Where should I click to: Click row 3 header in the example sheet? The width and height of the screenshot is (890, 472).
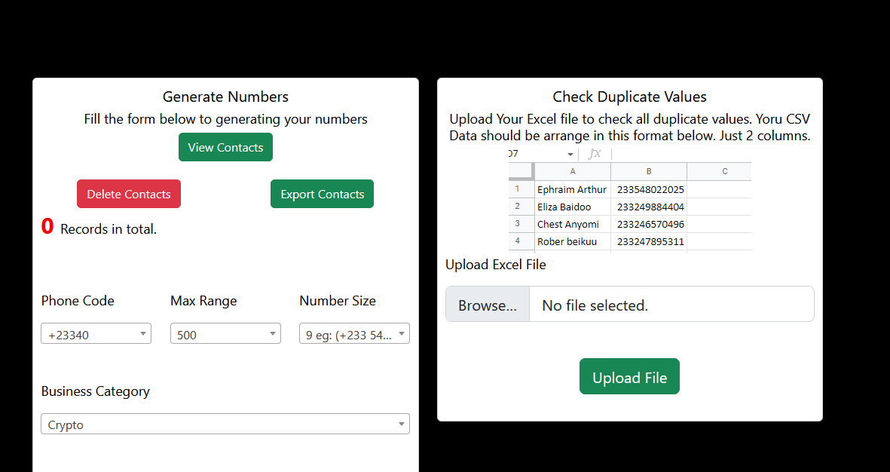click(x=518, y=224)
